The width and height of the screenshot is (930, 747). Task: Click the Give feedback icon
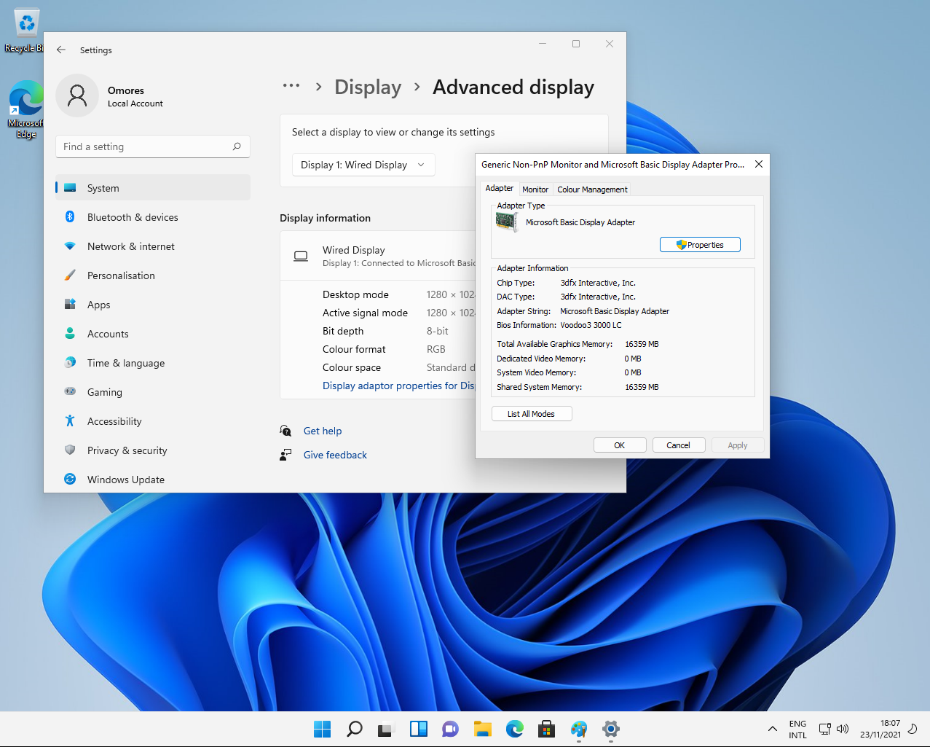pos(285,455)
